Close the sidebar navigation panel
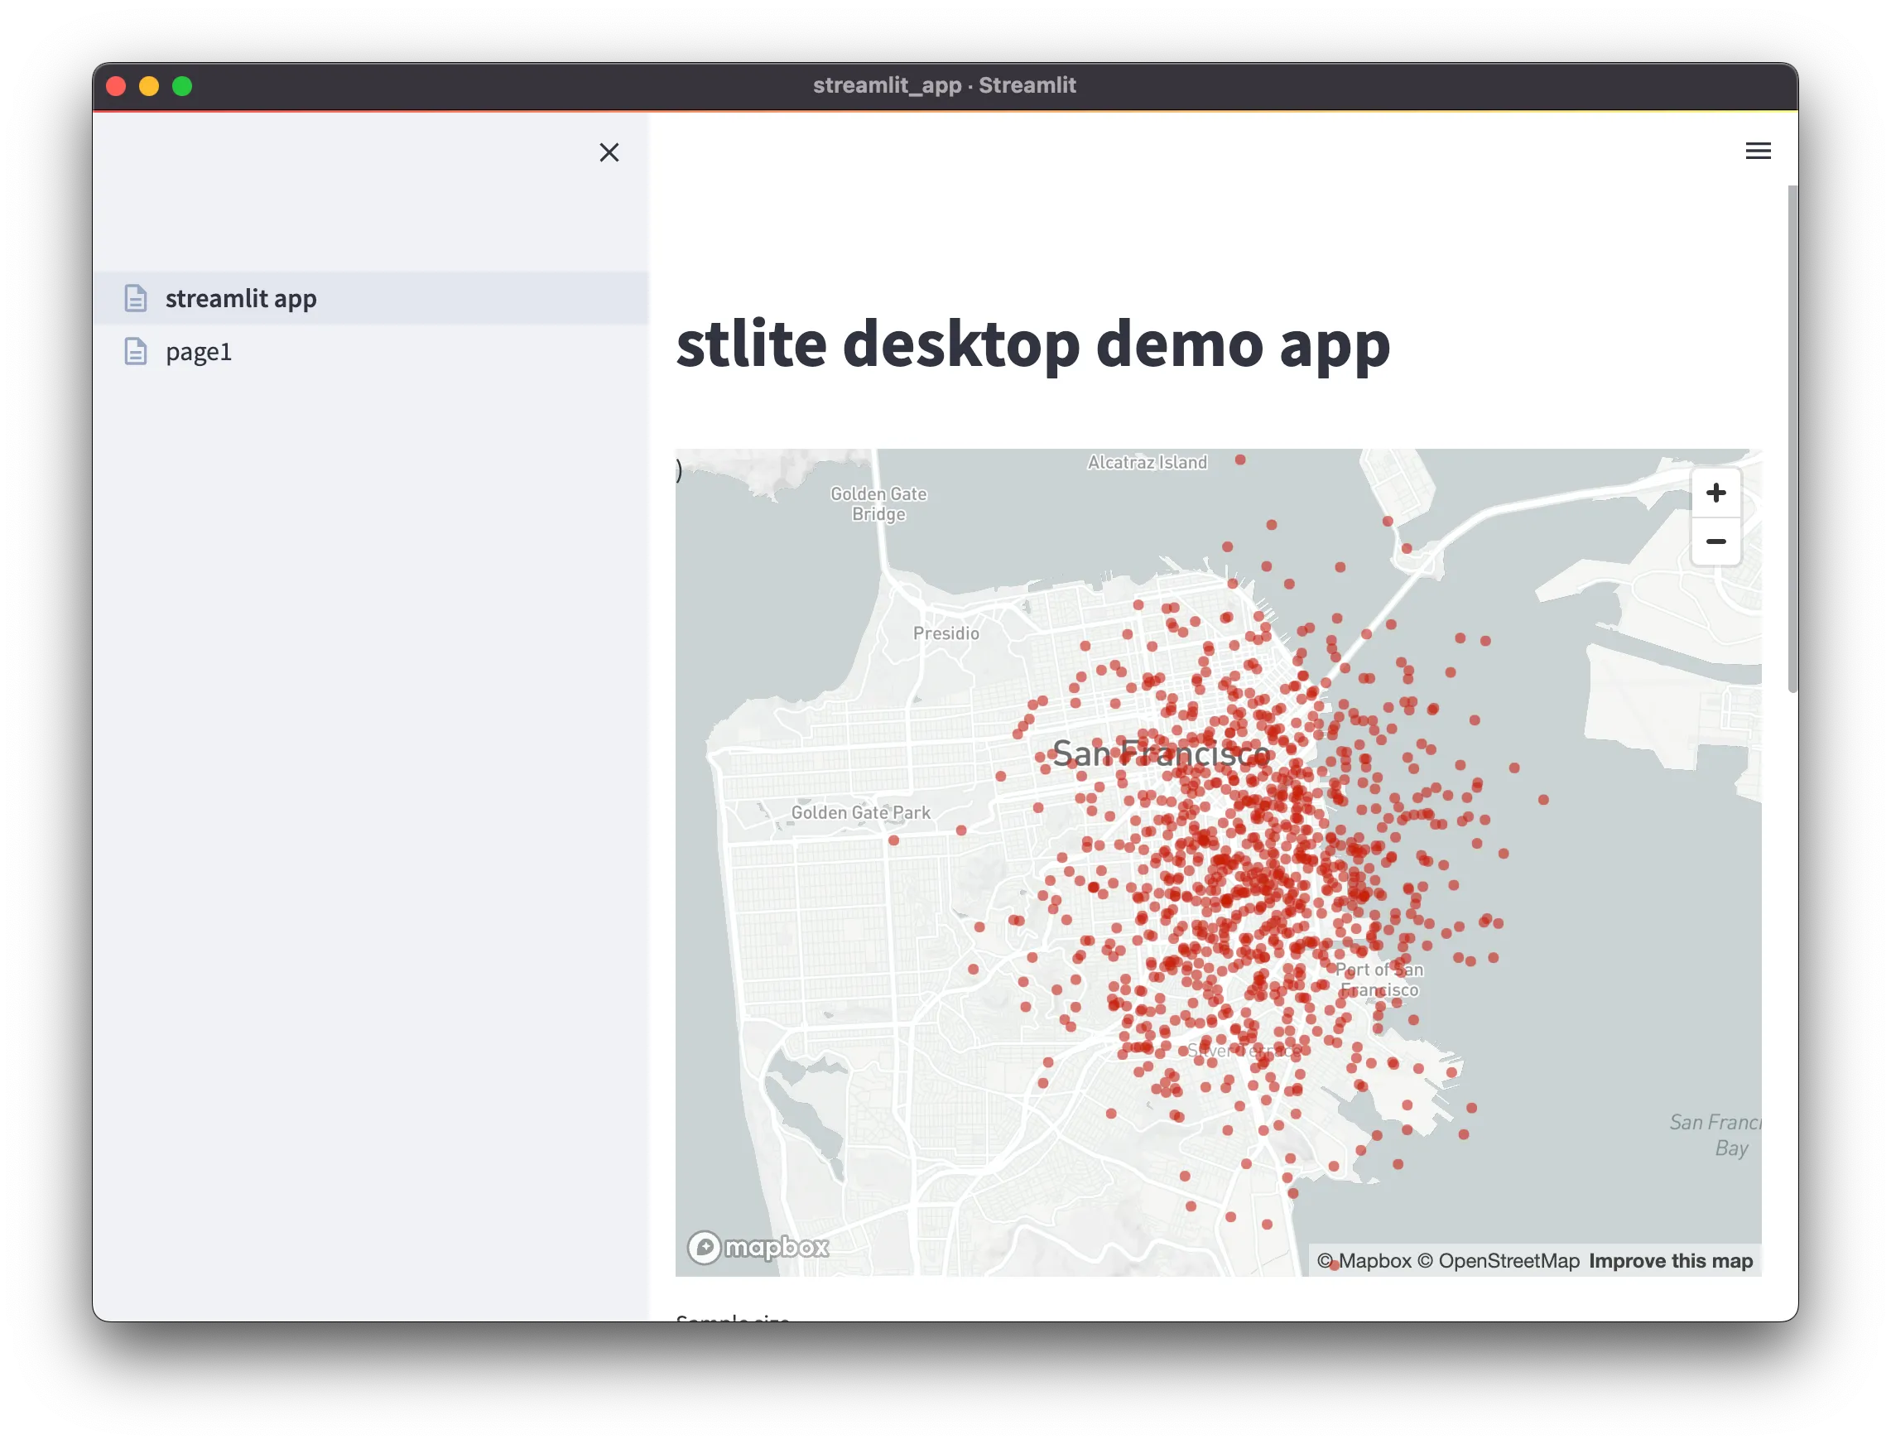The image size is (1891, 1444). tap(609, 152)
